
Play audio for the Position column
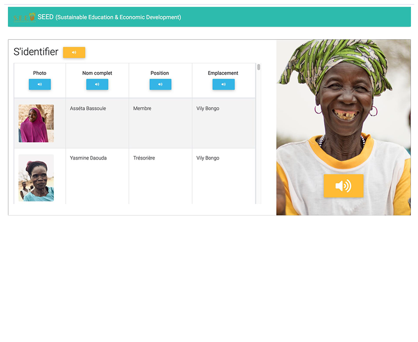point(160,84)
